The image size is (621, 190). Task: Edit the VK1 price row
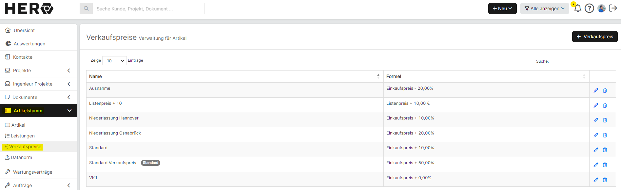point(596,180)
